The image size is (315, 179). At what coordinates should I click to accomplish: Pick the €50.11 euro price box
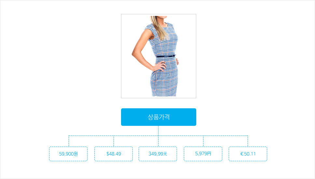(x=248, y=154)
